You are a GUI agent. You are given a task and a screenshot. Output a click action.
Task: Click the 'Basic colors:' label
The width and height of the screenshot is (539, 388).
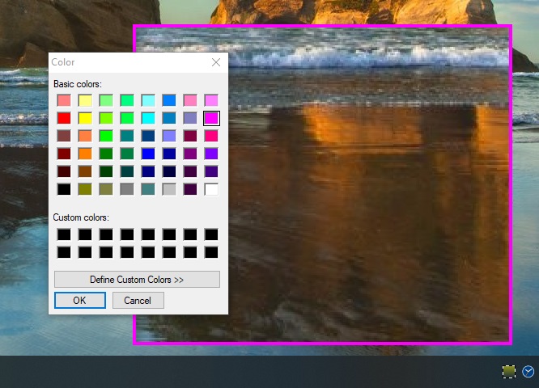point(78,84)
